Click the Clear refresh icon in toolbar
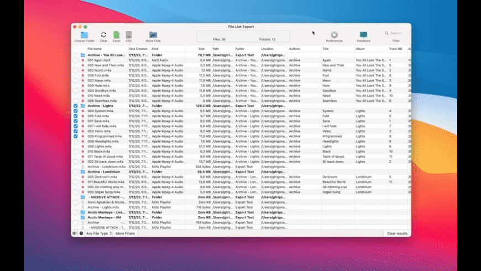 click(104, 35)
